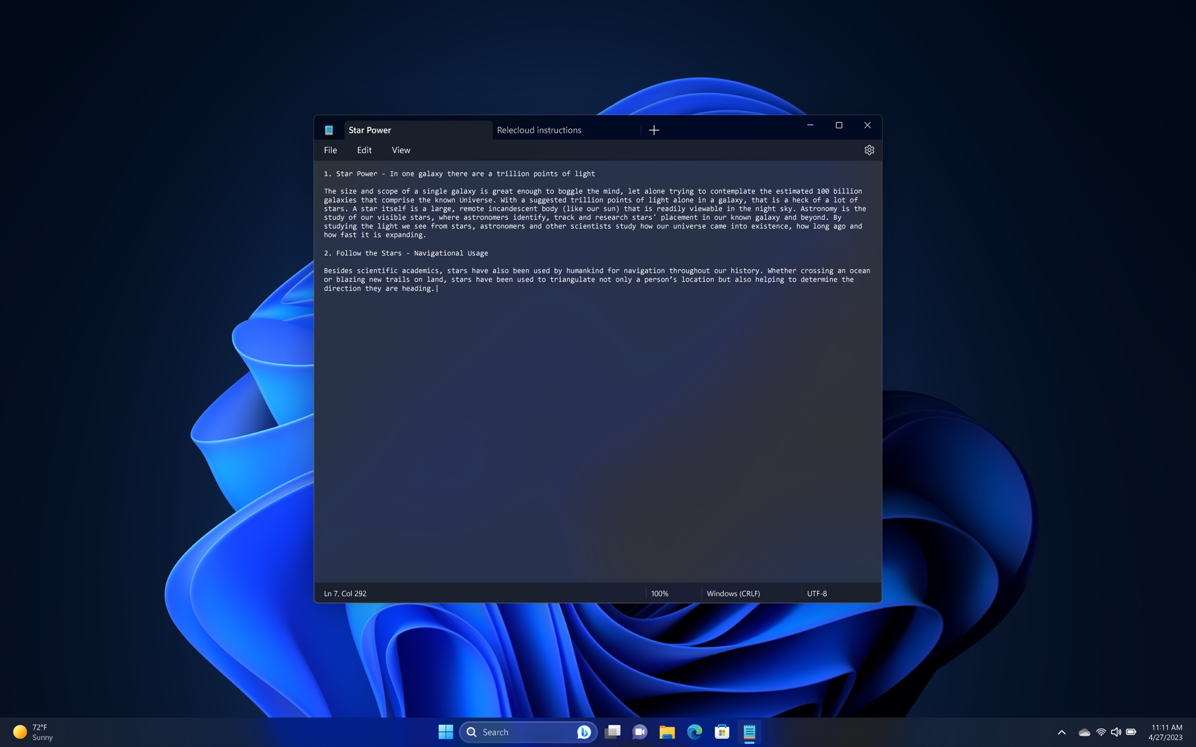Expand the system tray notification area
Screen dimensions: 1196x747
[1061, 731]
